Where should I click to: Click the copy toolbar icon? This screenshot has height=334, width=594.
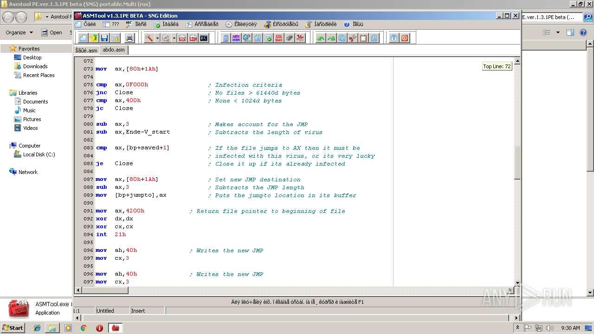pos(342,38)
